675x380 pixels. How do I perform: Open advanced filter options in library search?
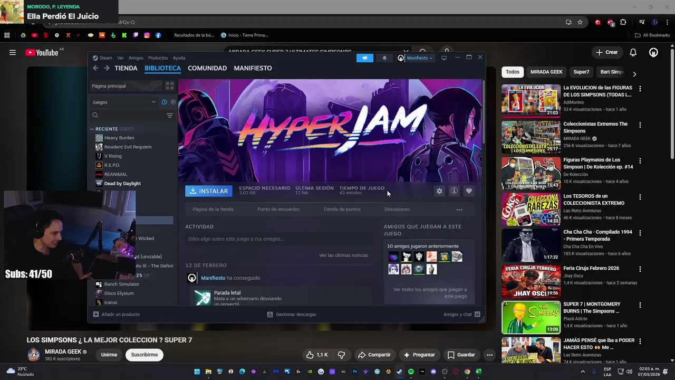point(170,115)
